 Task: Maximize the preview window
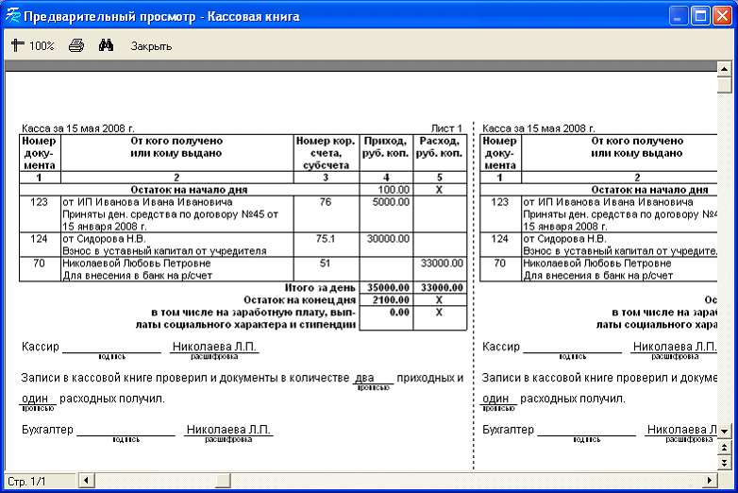pos(700,15)
